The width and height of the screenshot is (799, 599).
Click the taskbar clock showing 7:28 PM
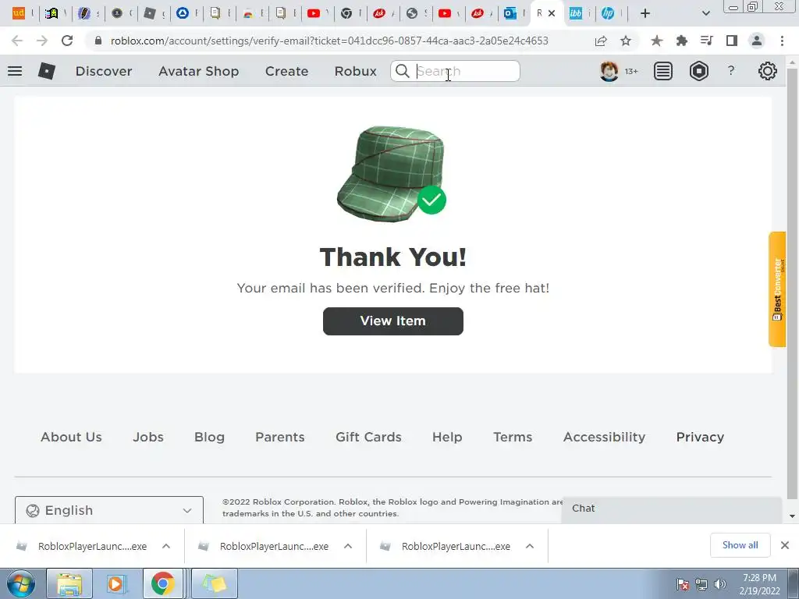point(759,578)
